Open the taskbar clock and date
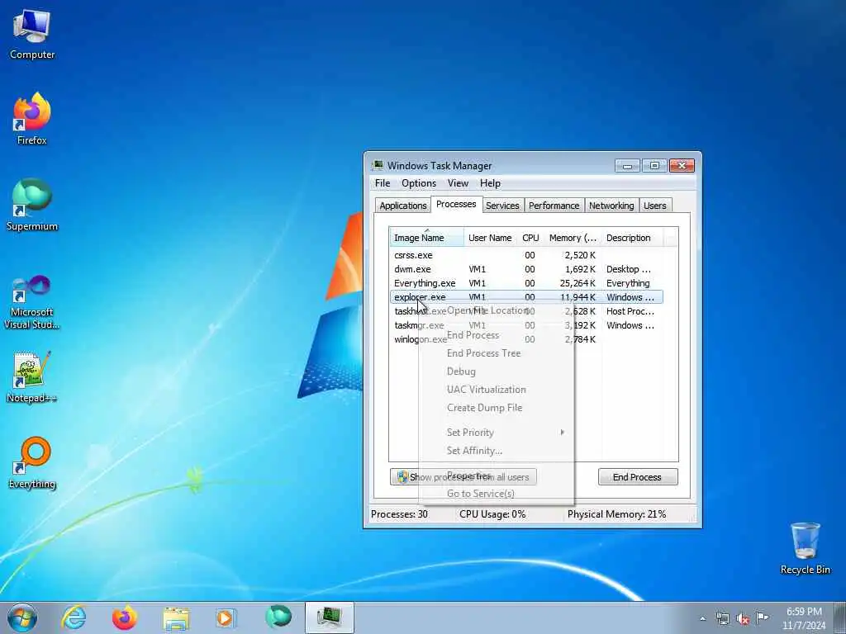This screenshot has height=634, width=846. 804,618
